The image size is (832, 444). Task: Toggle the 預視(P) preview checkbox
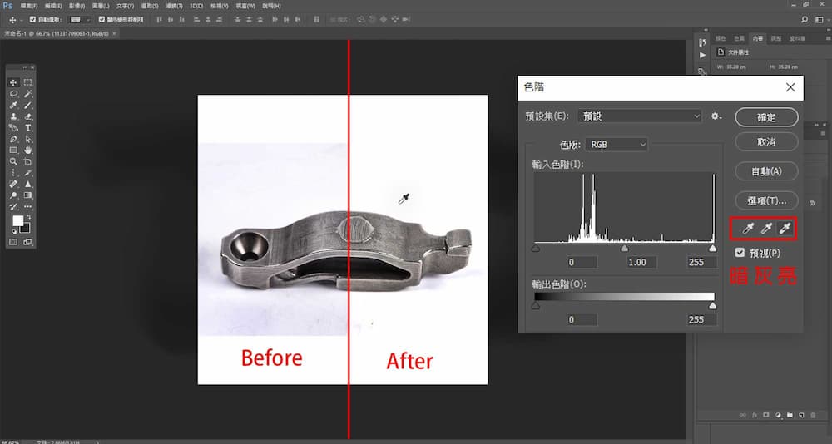coord(740,253)
